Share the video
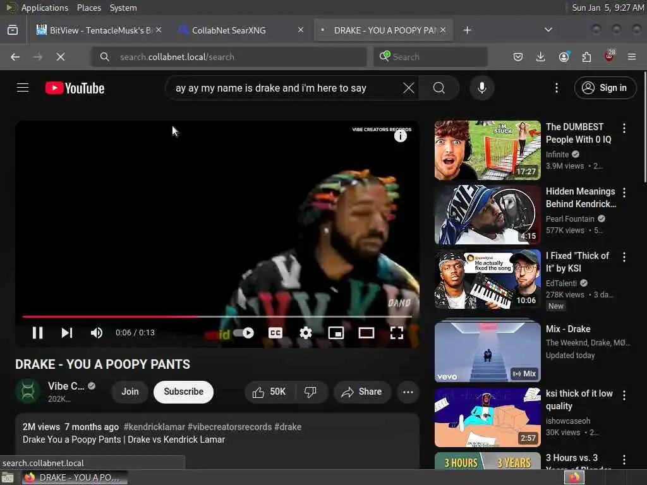The width and height of the screenshot is (647, 485). coord(361,392)
